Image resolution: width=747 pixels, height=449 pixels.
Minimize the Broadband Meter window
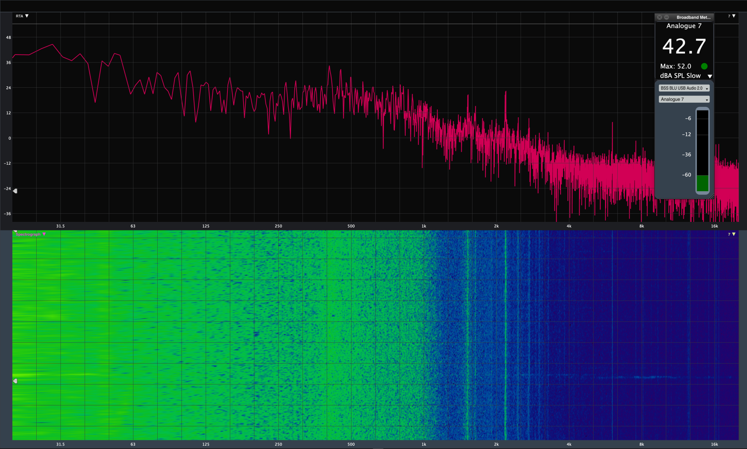point(666,17)
